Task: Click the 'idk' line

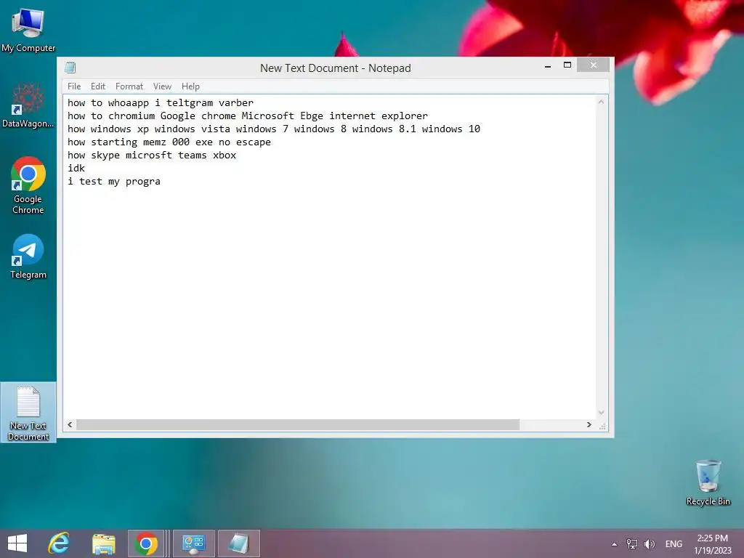Action: 76,169
